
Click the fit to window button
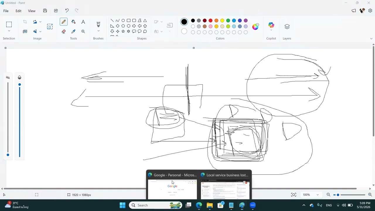coord(294,195)
